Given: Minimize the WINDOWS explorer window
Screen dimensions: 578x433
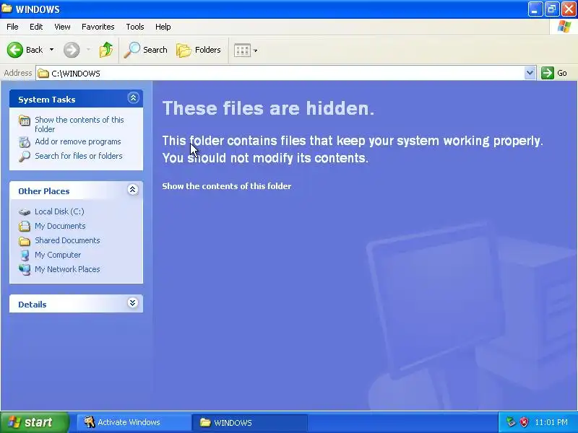Looking at the screenshot, I should click(x=535, y=9).
